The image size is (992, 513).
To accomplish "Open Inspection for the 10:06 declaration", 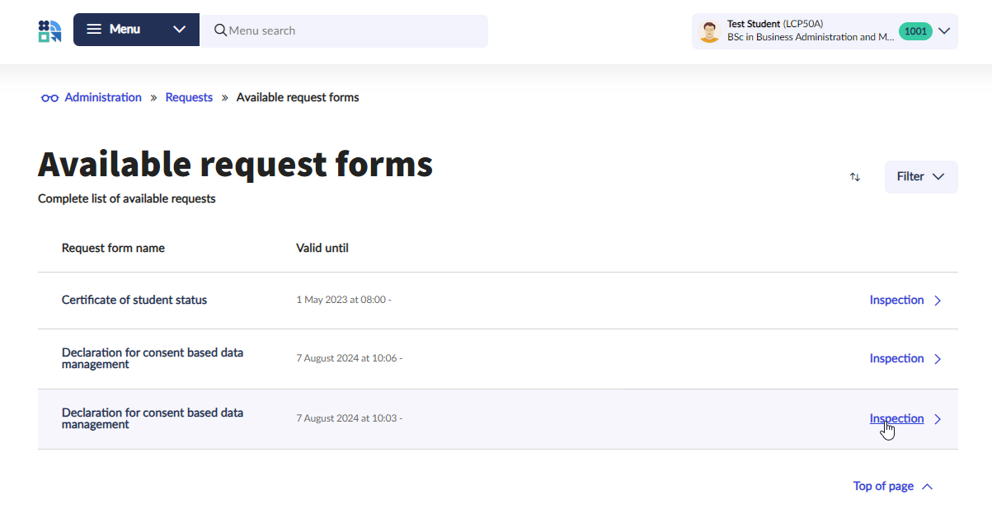I will click(896, 359).
